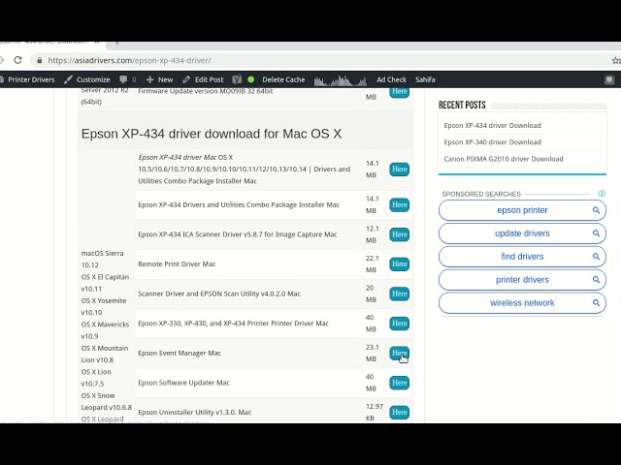Click the New item in admin bar
The height and width of the screenshot is (465, 621).
(x=159, y=79)
